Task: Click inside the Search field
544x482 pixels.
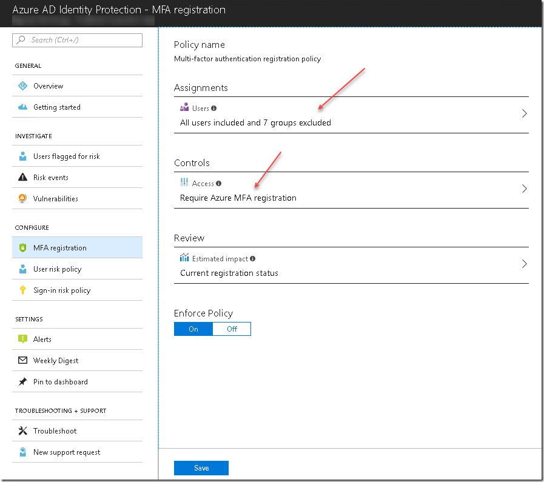Action: (x=77, y=40)
